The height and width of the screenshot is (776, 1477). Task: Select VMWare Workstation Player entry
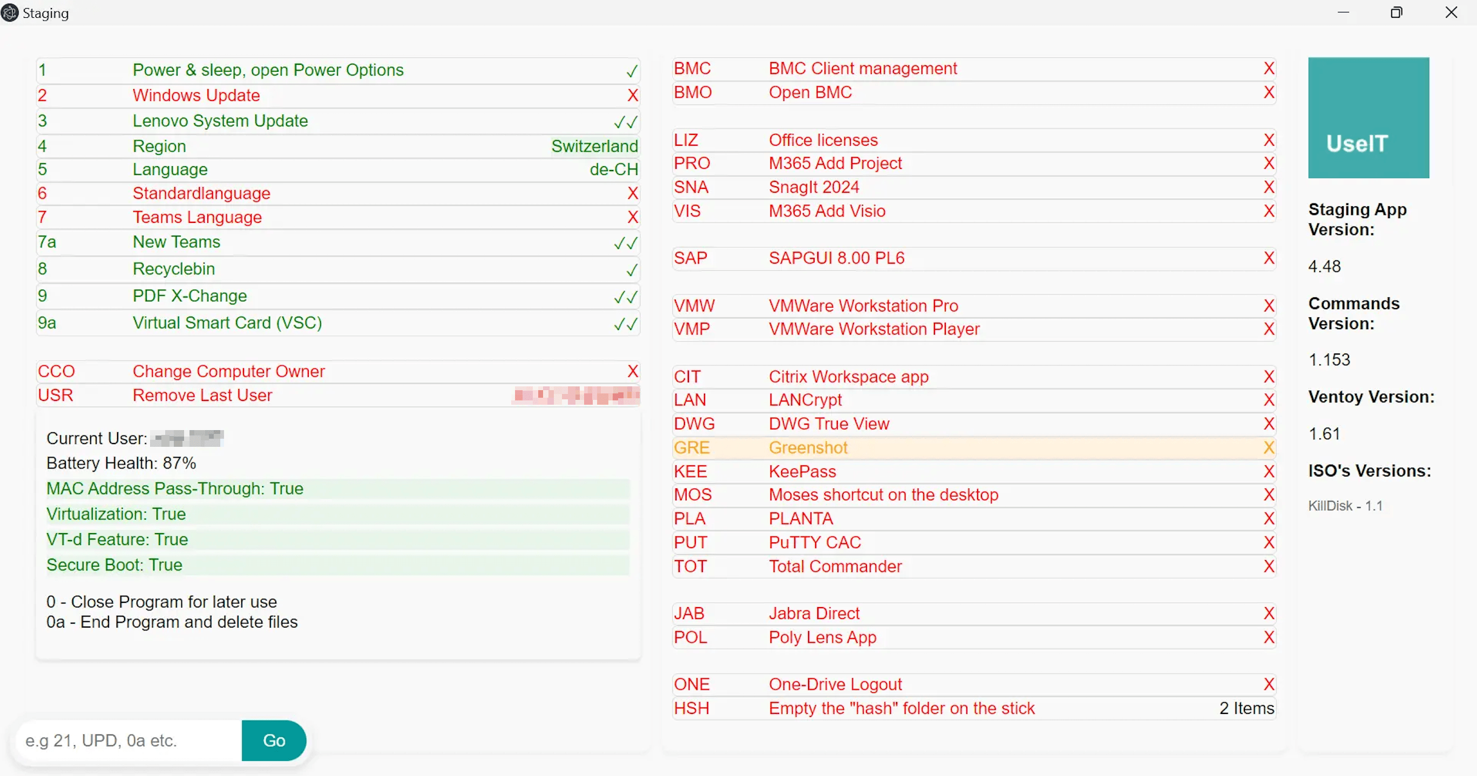pos(973,330)
